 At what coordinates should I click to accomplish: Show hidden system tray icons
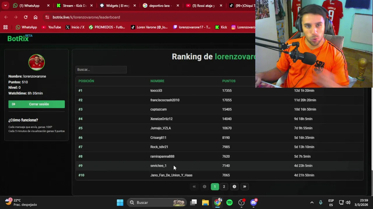coord(312,202)
